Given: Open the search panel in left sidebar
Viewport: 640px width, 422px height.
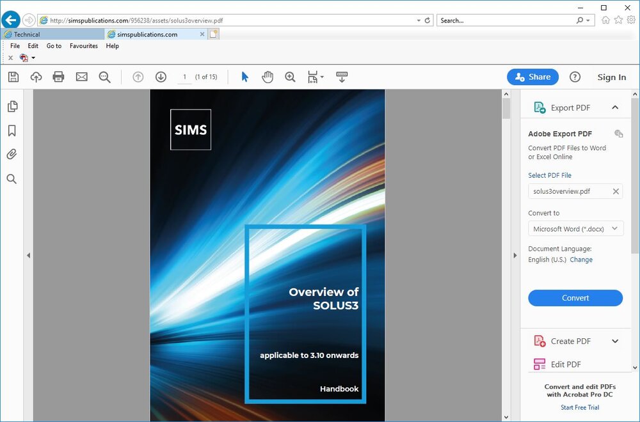Looking at the screenshot, I should tap(12, 178).
